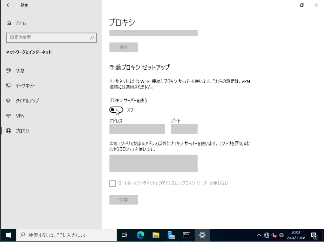Go to the VPN settings page
The image size is (324, 242).
coord(20,116)
